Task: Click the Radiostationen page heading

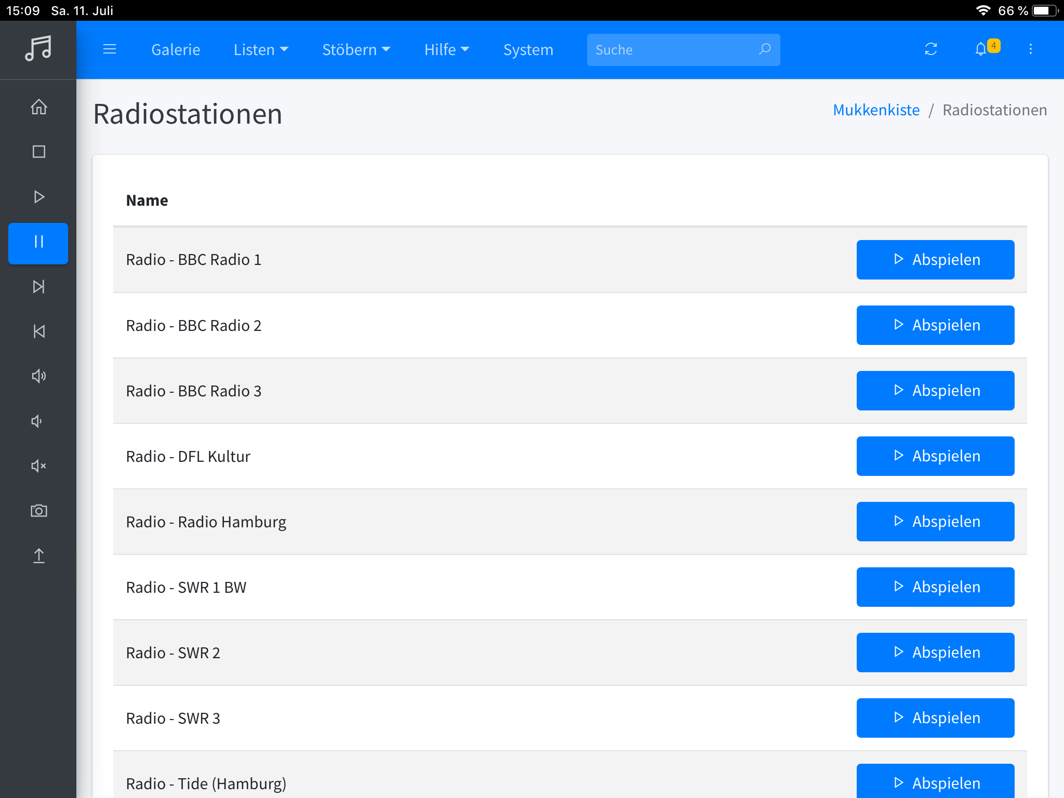Action: coord(188,114)
